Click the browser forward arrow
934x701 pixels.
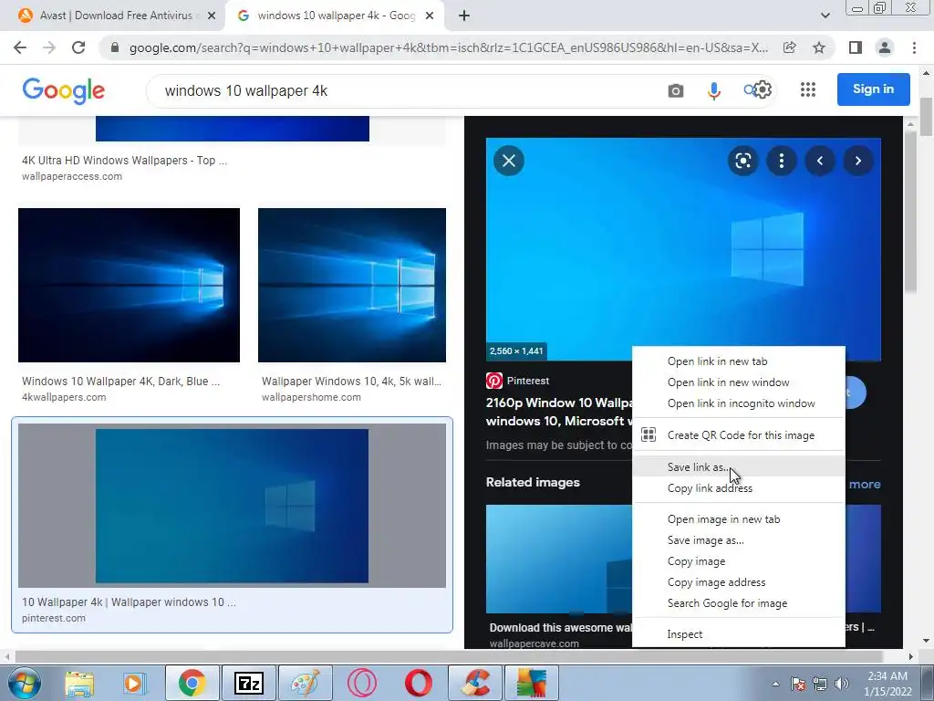click(x=49, y=47)
